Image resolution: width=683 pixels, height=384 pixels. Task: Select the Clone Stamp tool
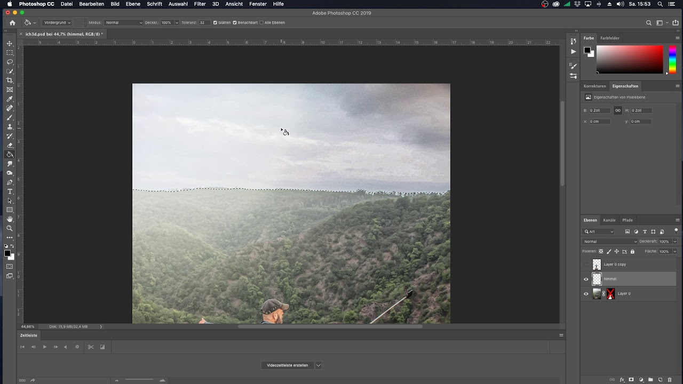point(10,126)
